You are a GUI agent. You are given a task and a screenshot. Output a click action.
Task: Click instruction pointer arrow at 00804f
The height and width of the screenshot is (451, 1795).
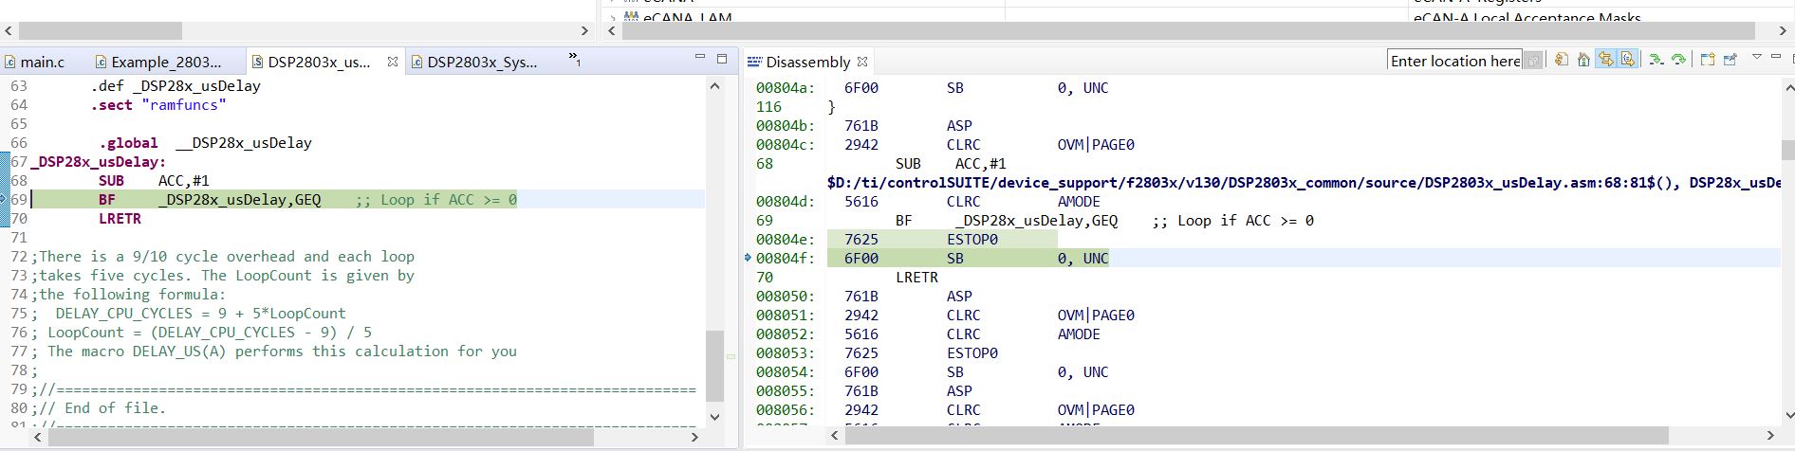[x=749, y=258]
